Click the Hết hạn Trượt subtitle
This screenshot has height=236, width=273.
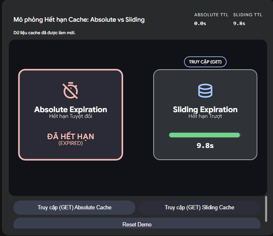click(x=205, y=116)
